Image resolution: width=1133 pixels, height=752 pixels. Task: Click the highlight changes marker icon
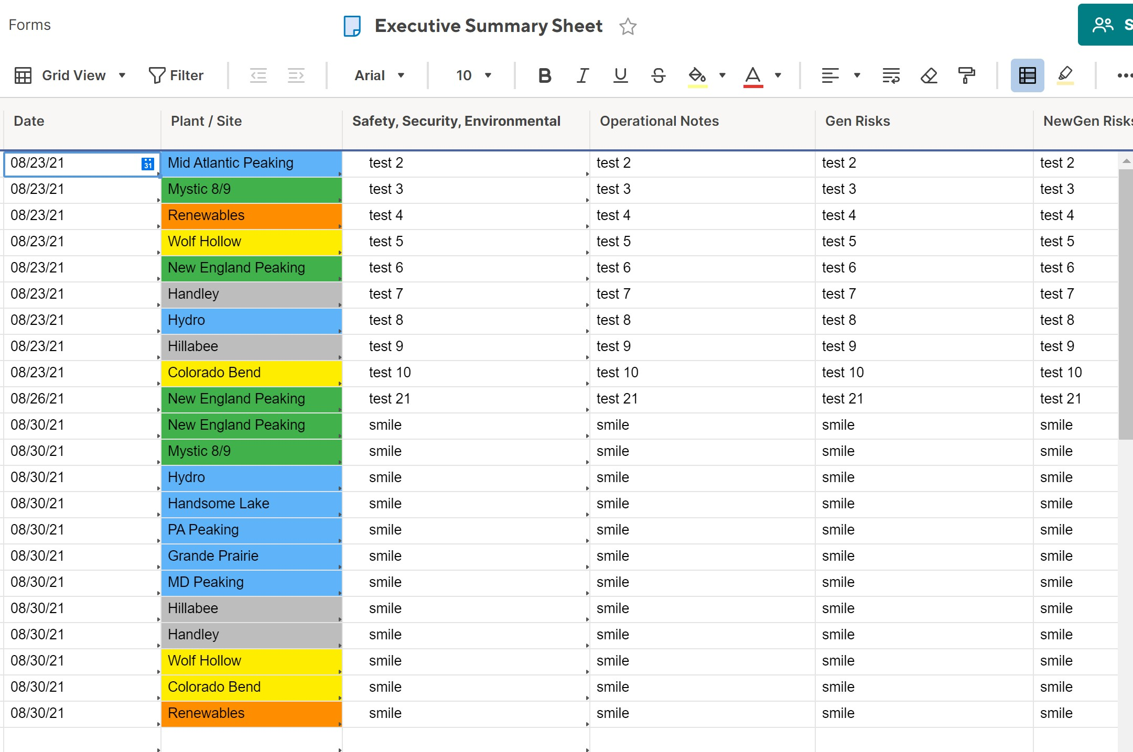(1065, 75)
